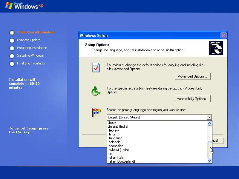Click the Finalizing installation label
The height and width of the screenshot is (179, 239).
32,63
